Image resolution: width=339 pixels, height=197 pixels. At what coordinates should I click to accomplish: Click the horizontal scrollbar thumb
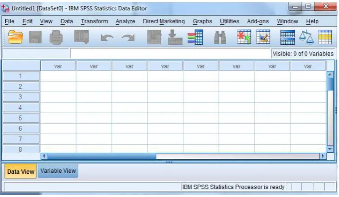pos(102,156)
